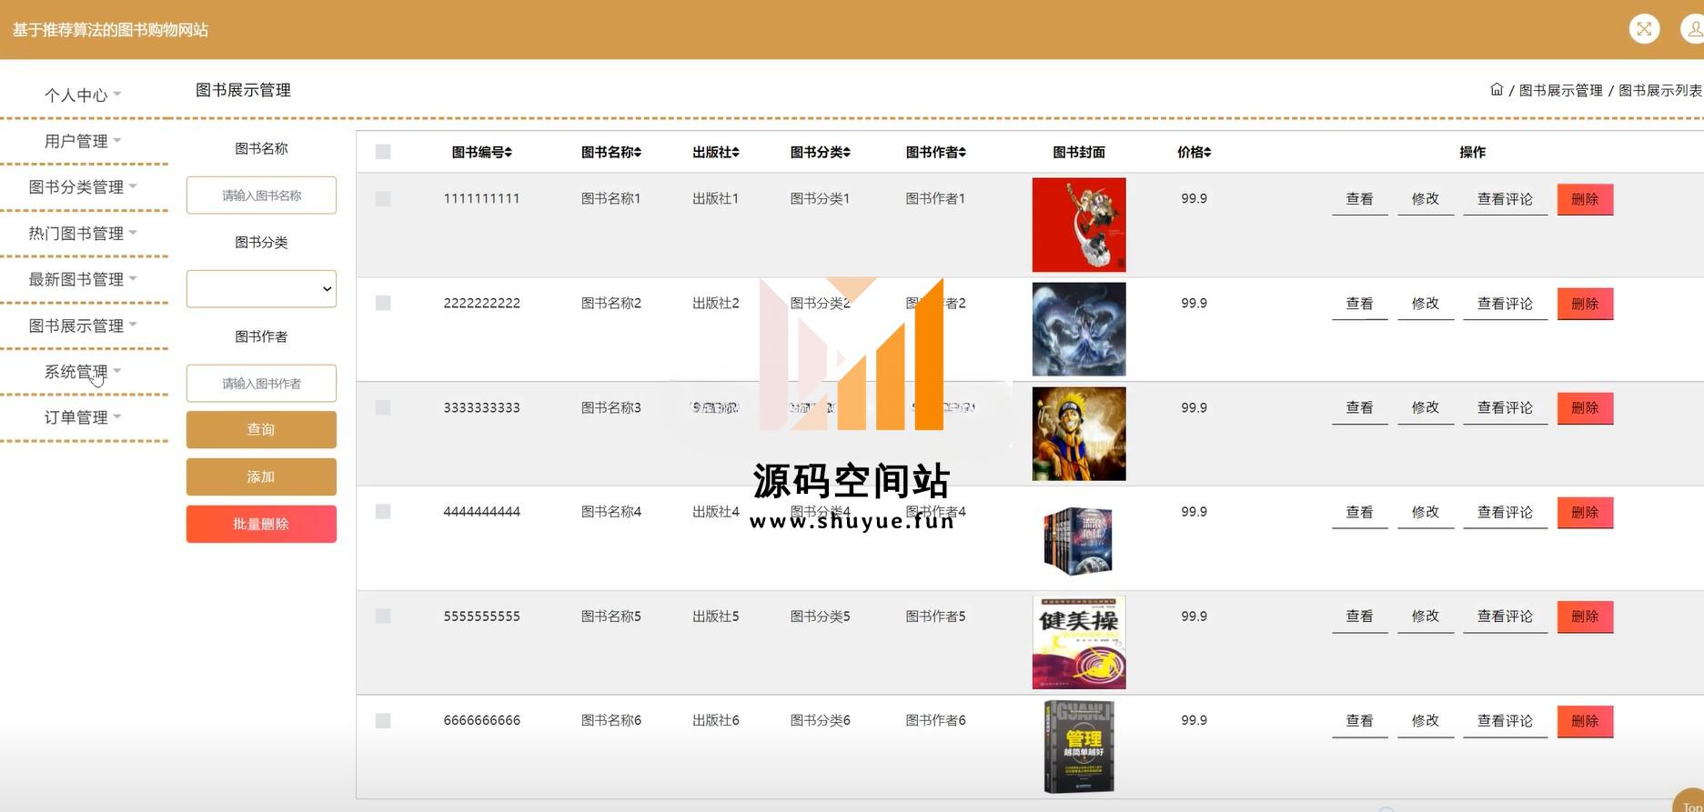
Task: Open 查看评论 for 图书名称3
Action: click(1505, 408)
